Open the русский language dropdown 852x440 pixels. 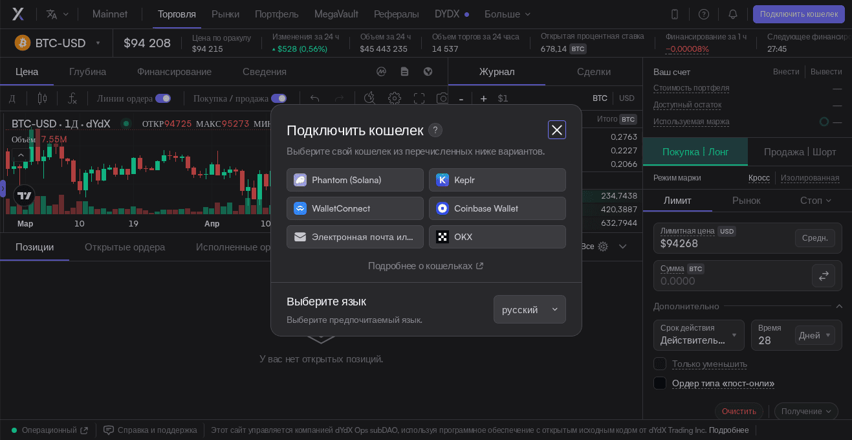click(x=530, y=309)
